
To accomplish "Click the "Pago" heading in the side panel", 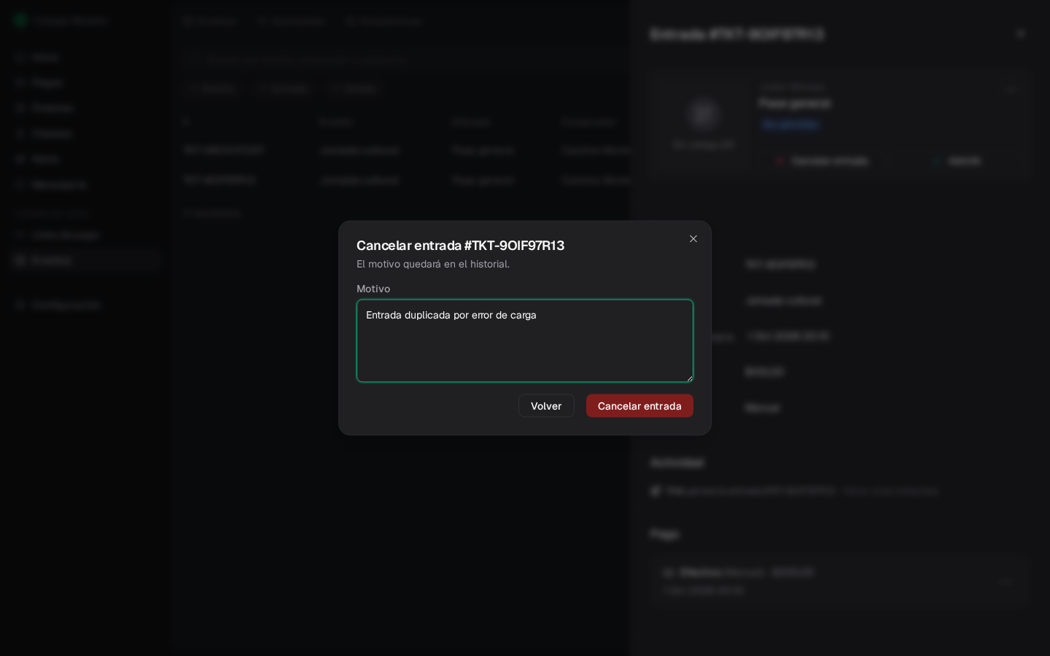I will point(664,534).
